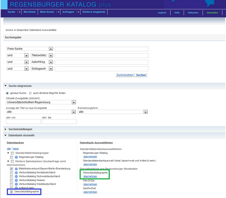The height and width of the screenshot is (198, 226).
Task: Open Weitere Angebote menu item
Action: (94, 12)
